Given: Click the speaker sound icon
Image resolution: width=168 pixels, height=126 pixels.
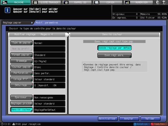Looking at the screenshot, I should [157, 3].
